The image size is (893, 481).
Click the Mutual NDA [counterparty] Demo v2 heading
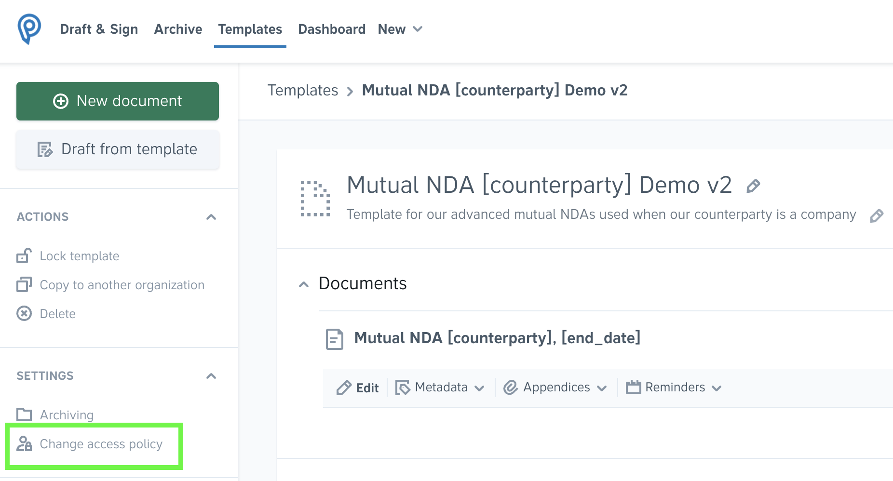tap(539, 185)
